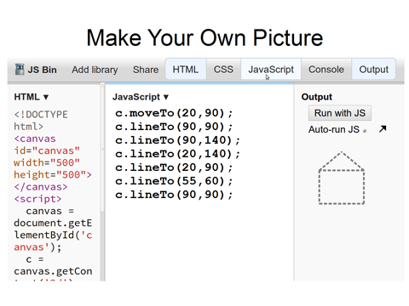Viewport: 409px width, 306px height.
Task: Expand the HTML panel dropdown arrow
Action: (46, 97)
